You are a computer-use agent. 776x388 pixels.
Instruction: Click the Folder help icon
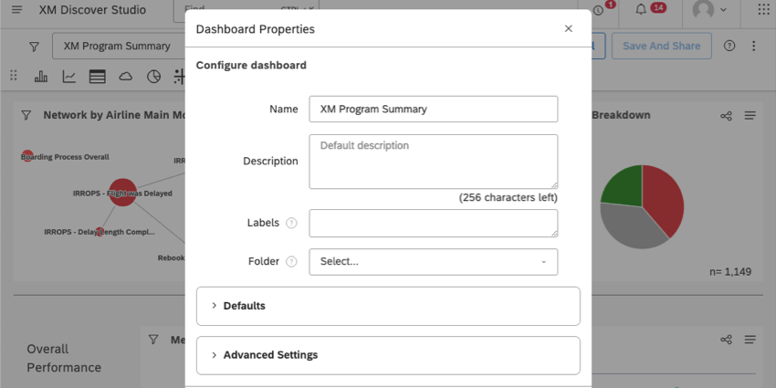tap(291, 261)
